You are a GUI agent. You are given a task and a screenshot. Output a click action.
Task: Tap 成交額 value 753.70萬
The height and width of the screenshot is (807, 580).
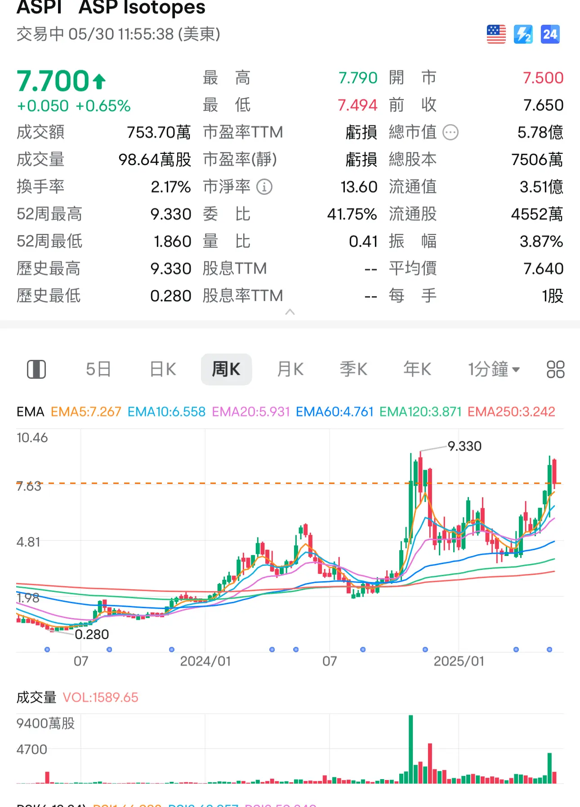point(159,132)
